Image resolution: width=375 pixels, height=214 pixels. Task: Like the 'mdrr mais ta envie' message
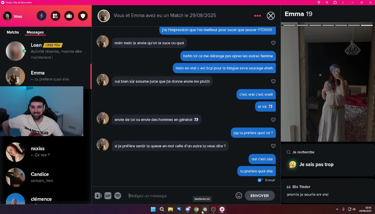click(273, 43)
